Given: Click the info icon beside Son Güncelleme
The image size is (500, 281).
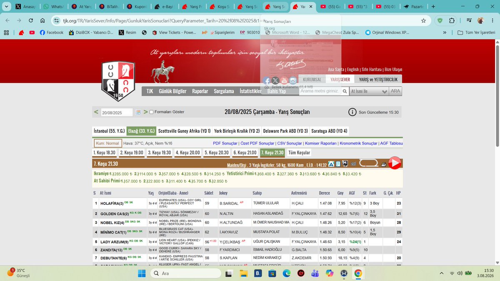Looking at the screenshot, I should [x=352, y=112].
